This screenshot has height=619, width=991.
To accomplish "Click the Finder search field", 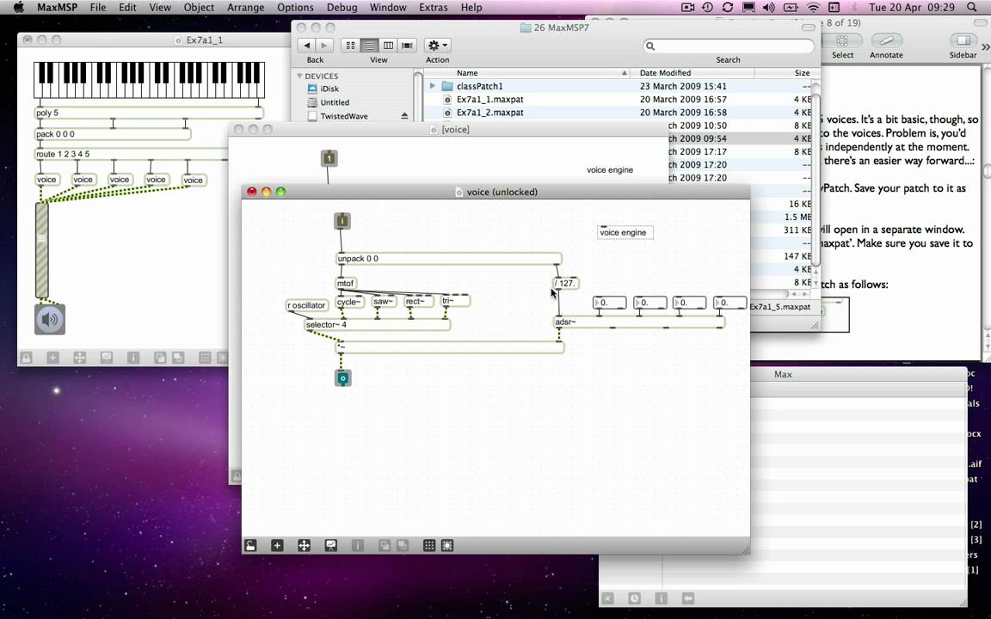I will [728, 46].
